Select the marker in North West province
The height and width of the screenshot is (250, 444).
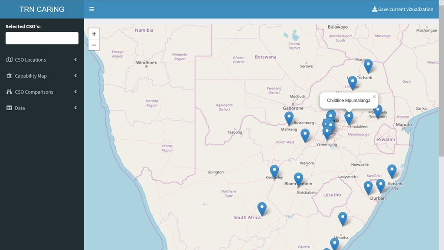click(x=305, y=135)
